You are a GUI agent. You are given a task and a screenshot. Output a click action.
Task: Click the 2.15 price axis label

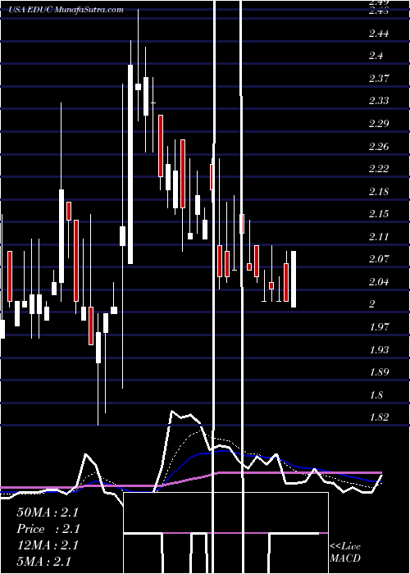click(x=379, y=213)
